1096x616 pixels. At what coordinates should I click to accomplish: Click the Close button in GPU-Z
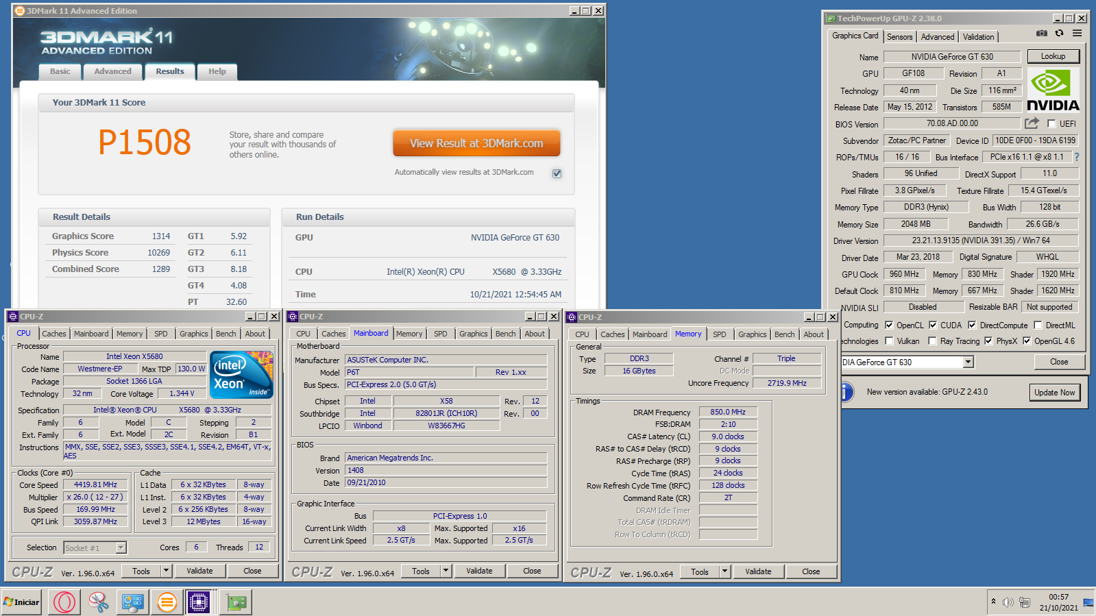pyautogui.click(x=1058, y=362)
